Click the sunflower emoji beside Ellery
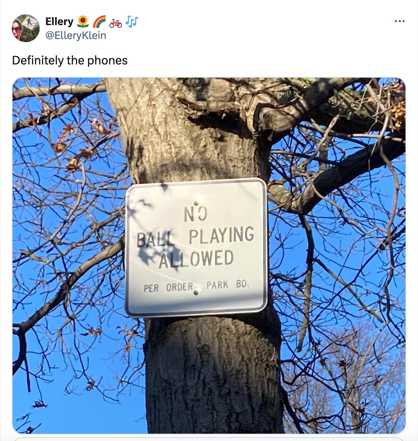Screen dimensions: 418x441 [82, 22]
